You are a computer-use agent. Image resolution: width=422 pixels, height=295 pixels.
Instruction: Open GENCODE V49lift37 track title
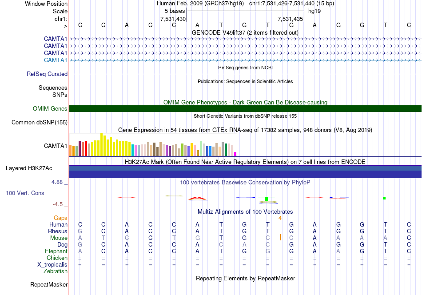tap(245, 32)
